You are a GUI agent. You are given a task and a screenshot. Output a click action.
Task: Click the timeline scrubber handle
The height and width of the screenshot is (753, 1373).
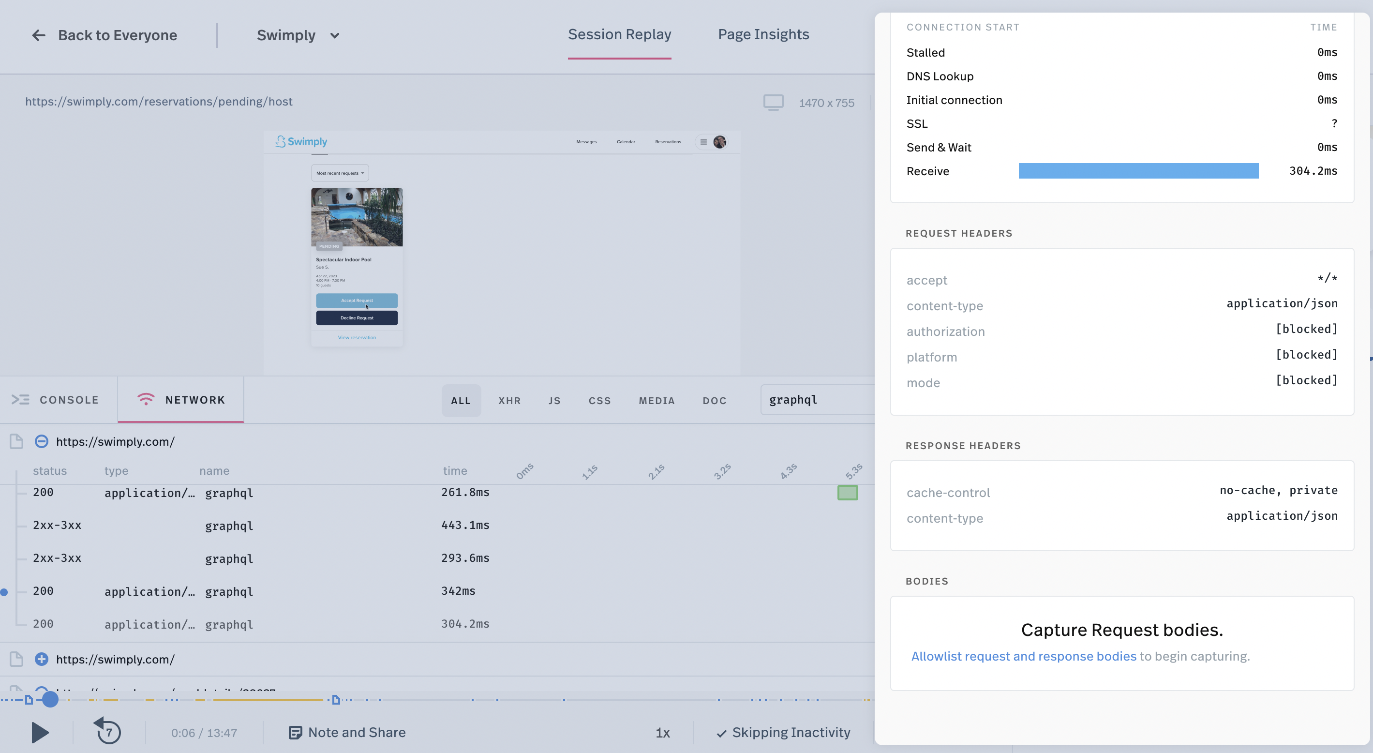pyautogui.click(x=51, y=699)
